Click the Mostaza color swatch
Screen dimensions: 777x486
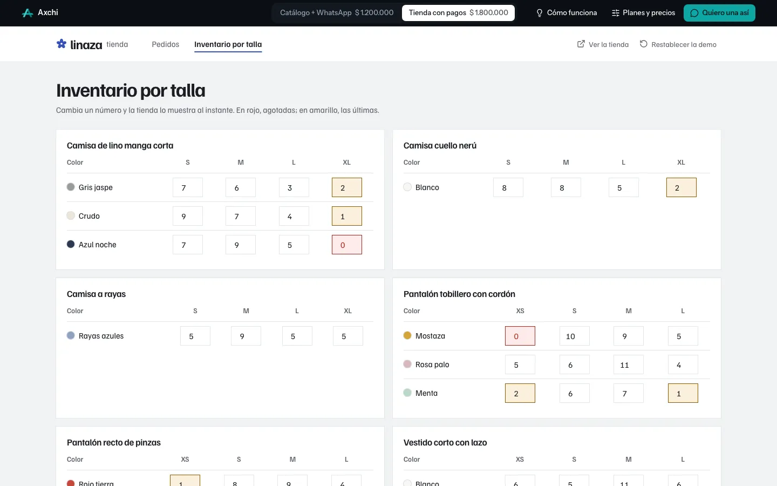point(407,335)
